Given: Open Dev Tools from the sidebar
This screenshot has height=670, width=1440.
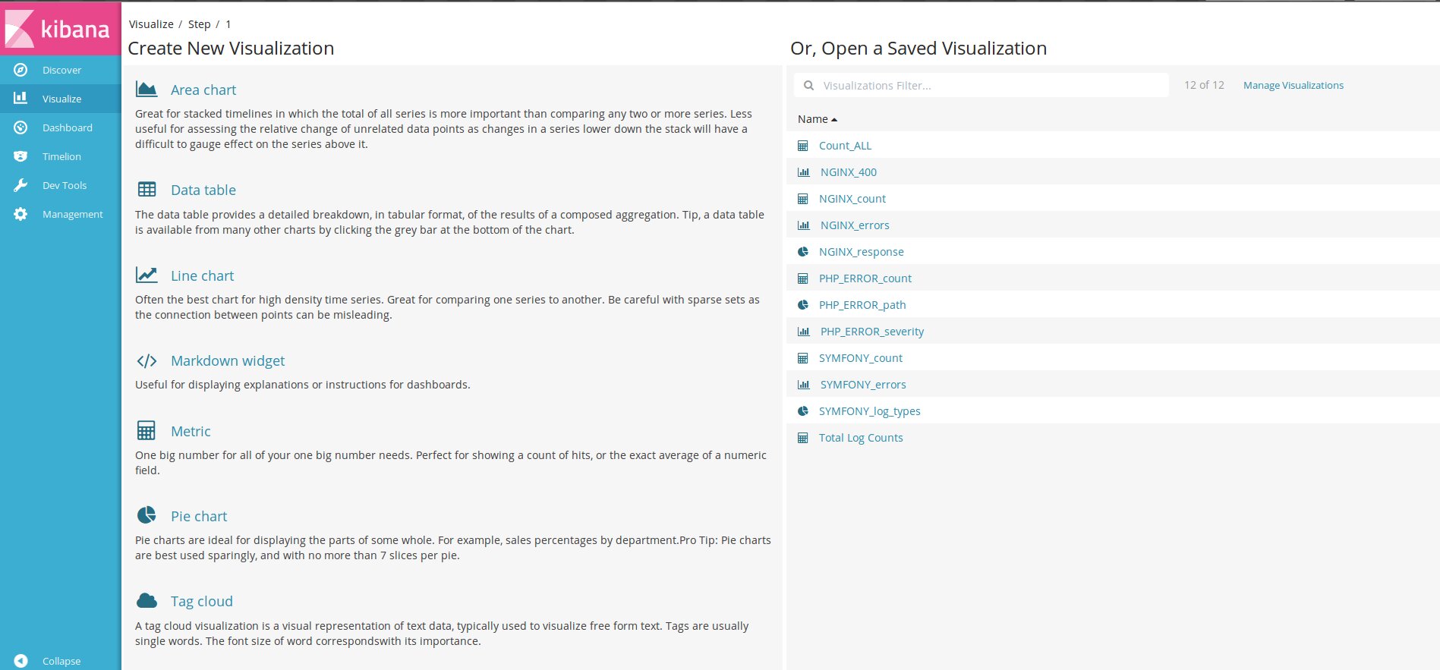Looking at the screenshot, I should 61,185.
